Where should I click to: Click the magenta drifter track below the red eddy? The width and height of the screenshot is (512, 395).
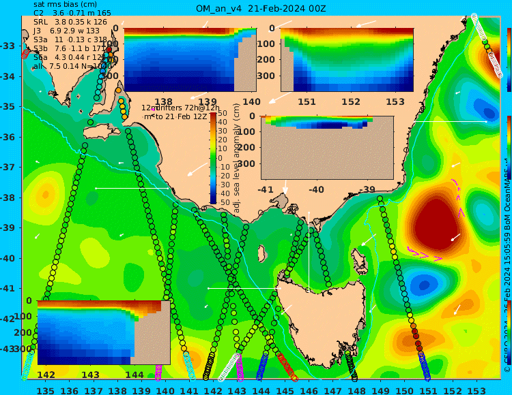tap(425, 255)
